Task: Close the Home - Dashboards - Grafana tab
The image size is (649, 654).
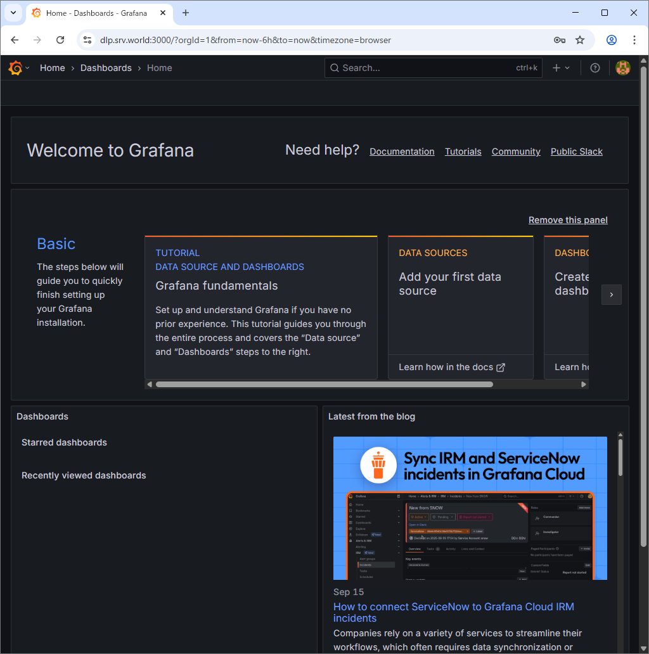Action: click(163, 13)
